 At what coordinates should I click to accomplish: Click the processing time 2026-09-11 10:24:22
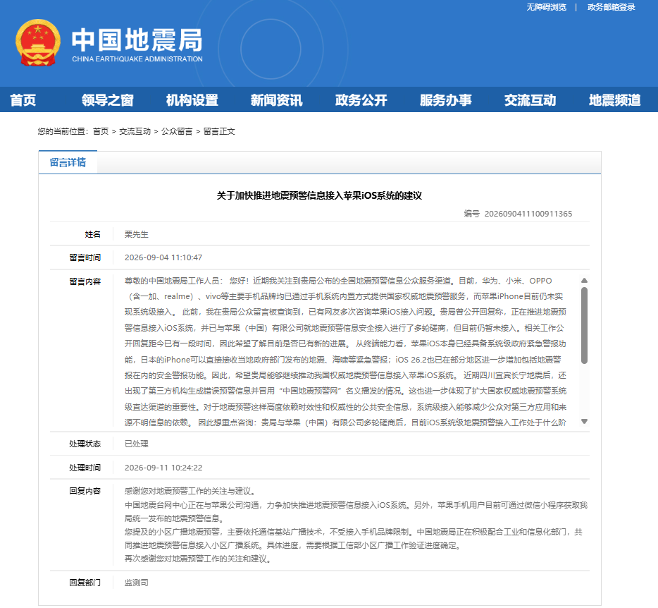(x=163, y=468)
